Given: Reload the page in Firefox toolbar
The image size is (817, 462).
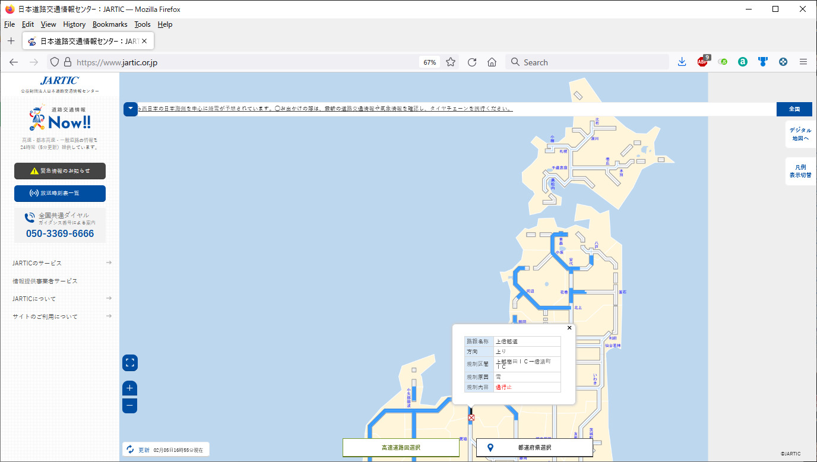Looking at the screenshot, I should (x=472, y=62).
